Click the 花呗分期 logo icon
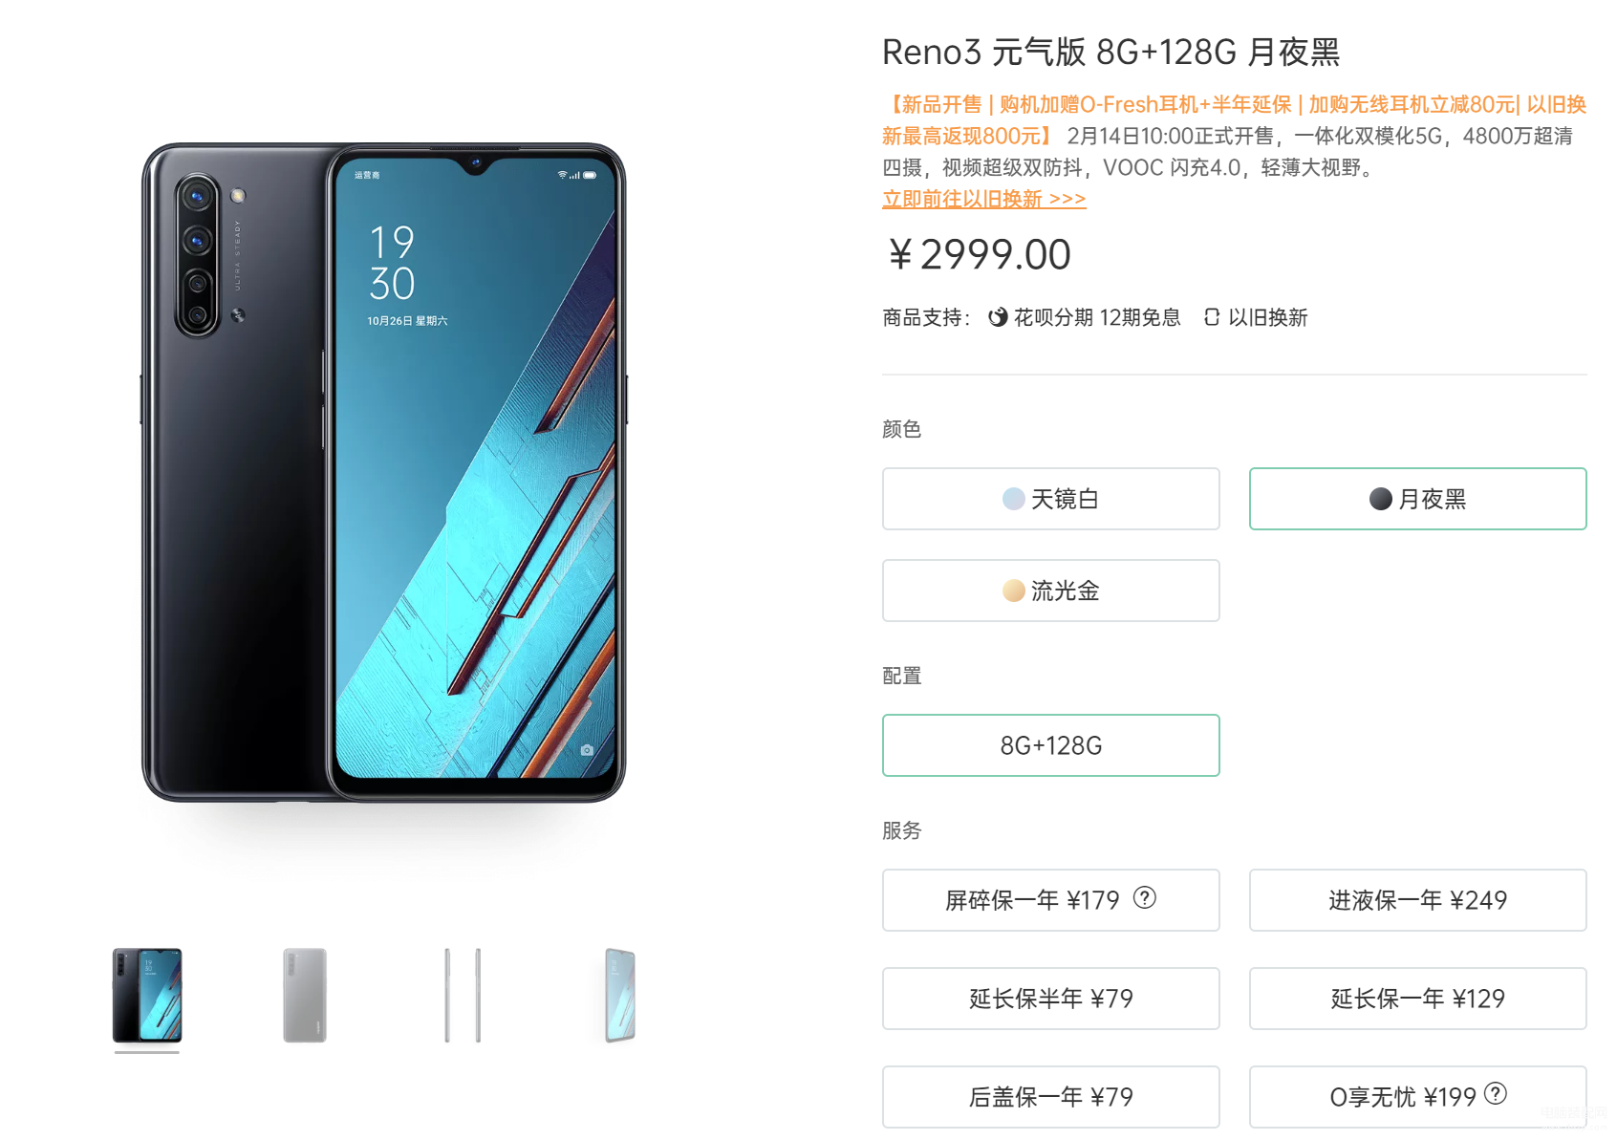 coord(998,317)
